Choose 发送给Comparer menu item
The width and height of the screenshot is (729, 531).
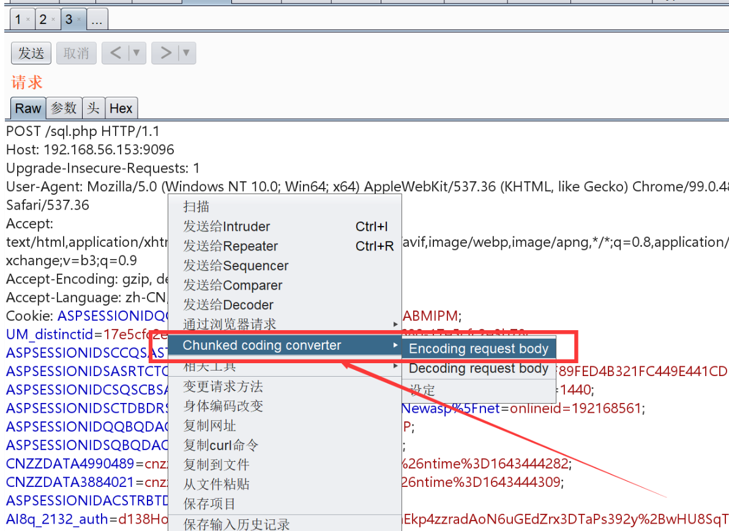click(285, 285)
